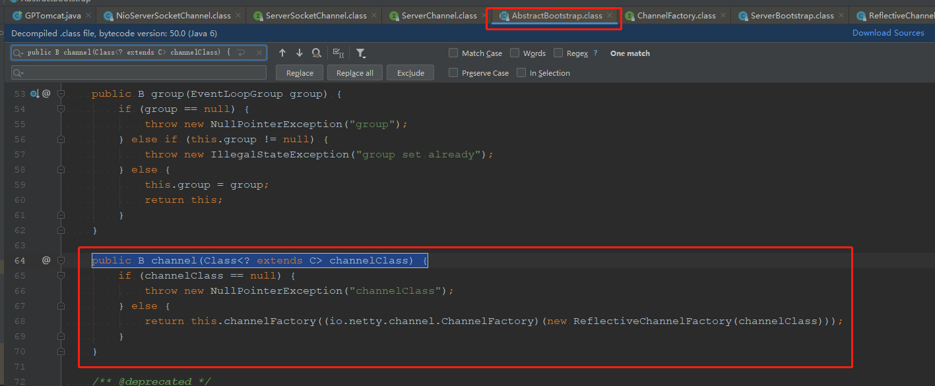Click the implements gutter icon on line 53
The width and height of the screenshot is (935, 386).
point(34,94)
